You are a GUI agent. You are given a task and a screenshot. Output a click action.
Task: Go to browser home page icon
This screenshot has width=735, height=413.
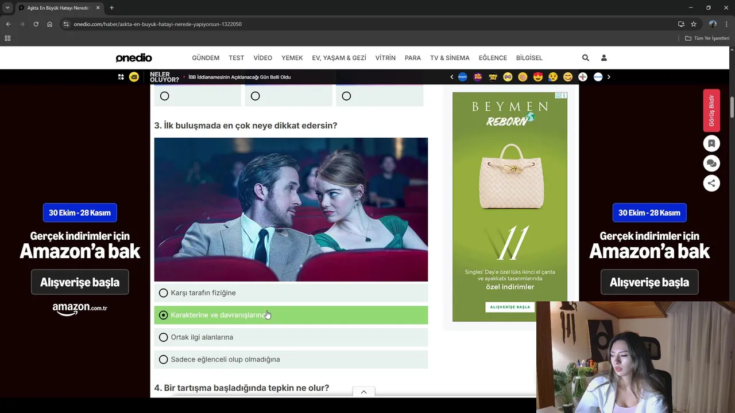click(x=50, y=24)
